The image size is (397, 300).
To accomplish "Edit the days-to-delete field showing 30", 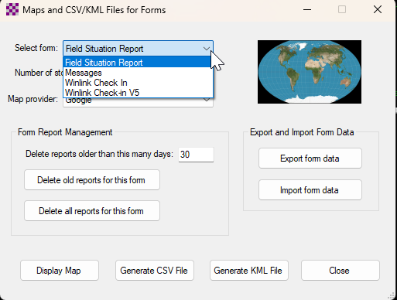I will (196, 155).
